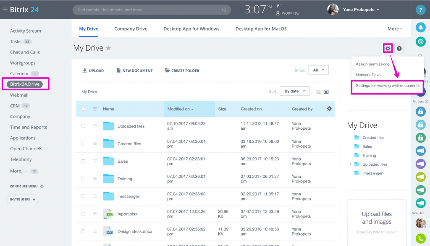Image resolution: width=430 pixels, height=246 pixels.
Task: Check the Training row checkbox
Action: click(x=84, y=179)
